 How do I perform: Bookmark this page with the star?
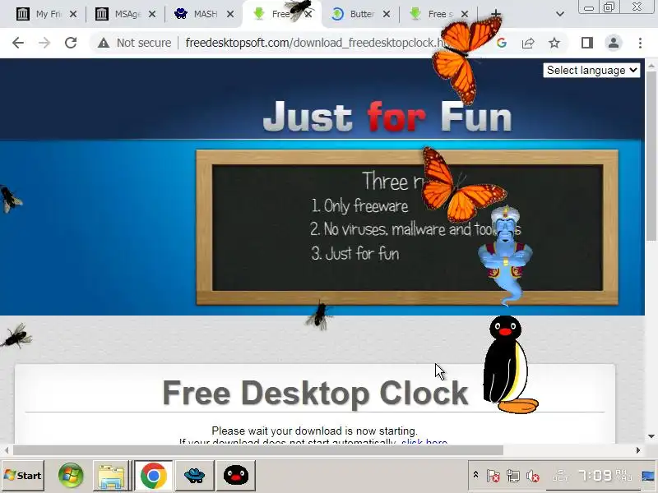[554, 43]
